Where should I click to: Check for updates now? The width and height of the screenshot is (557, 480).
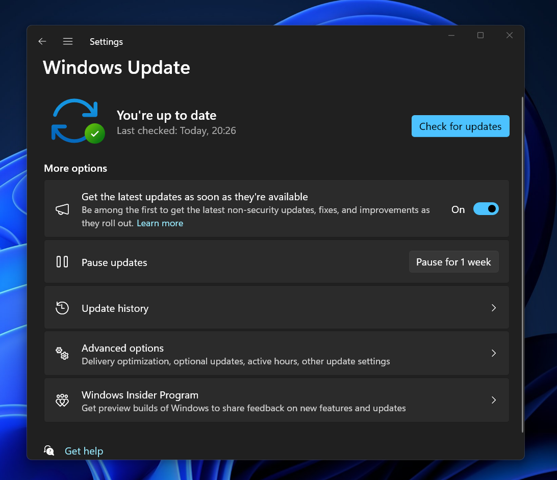click(x=461, y=126)
